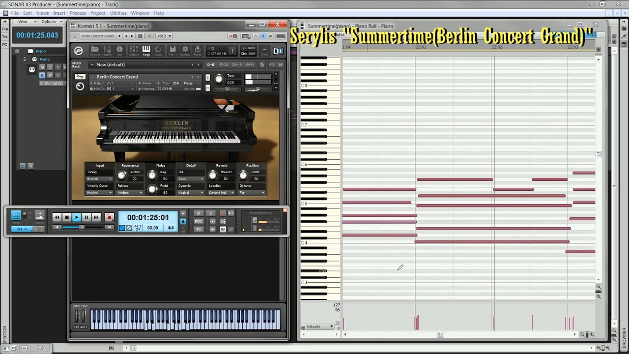Open Distance Far dropdown

click(x=252, y=193)
